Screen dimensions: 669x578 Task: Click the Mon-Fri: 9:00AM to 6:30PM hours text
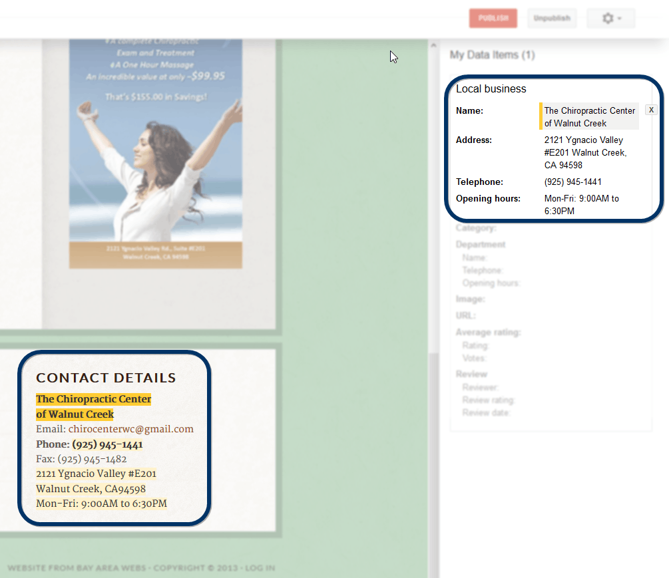[x=102, y=504]
